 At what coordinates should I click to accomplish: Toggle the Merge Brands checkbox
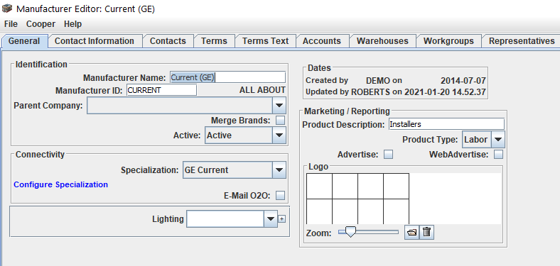281,121
